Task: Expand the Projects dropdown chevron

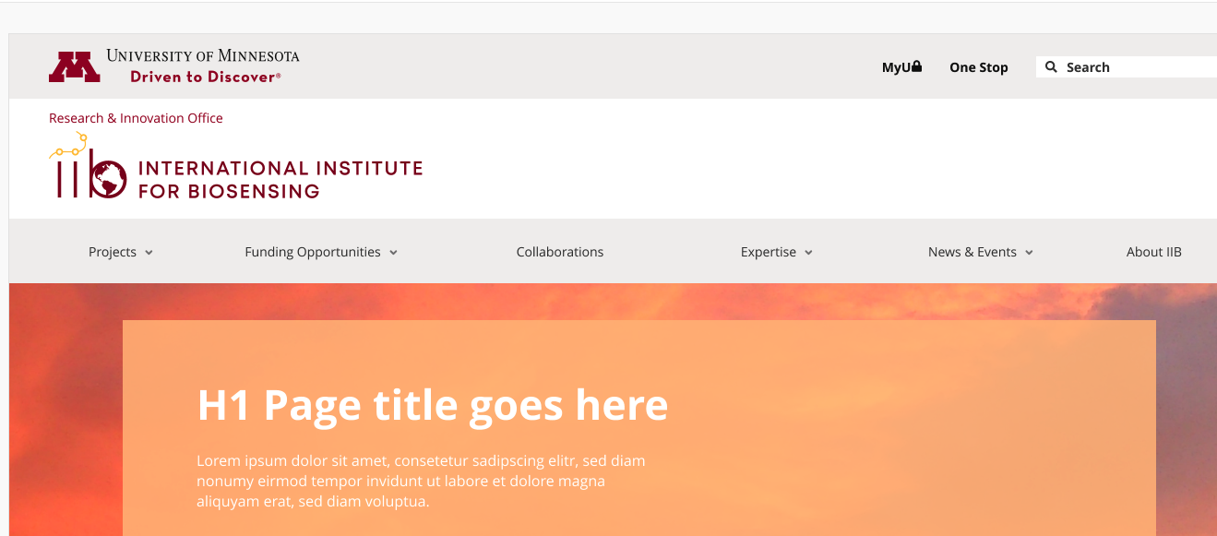Action: pyautogui.click(x=149, y=253)
